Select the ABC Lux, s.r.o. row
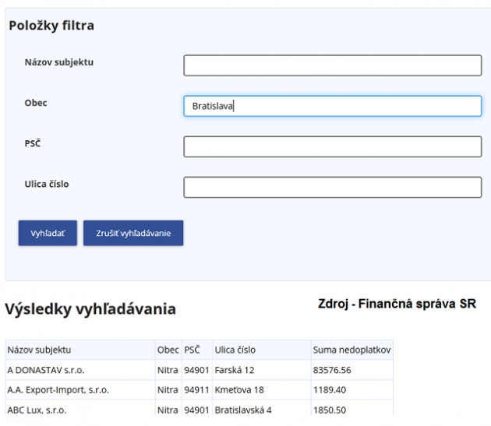This screenshot has height=426, width=491. click(200, 408)
